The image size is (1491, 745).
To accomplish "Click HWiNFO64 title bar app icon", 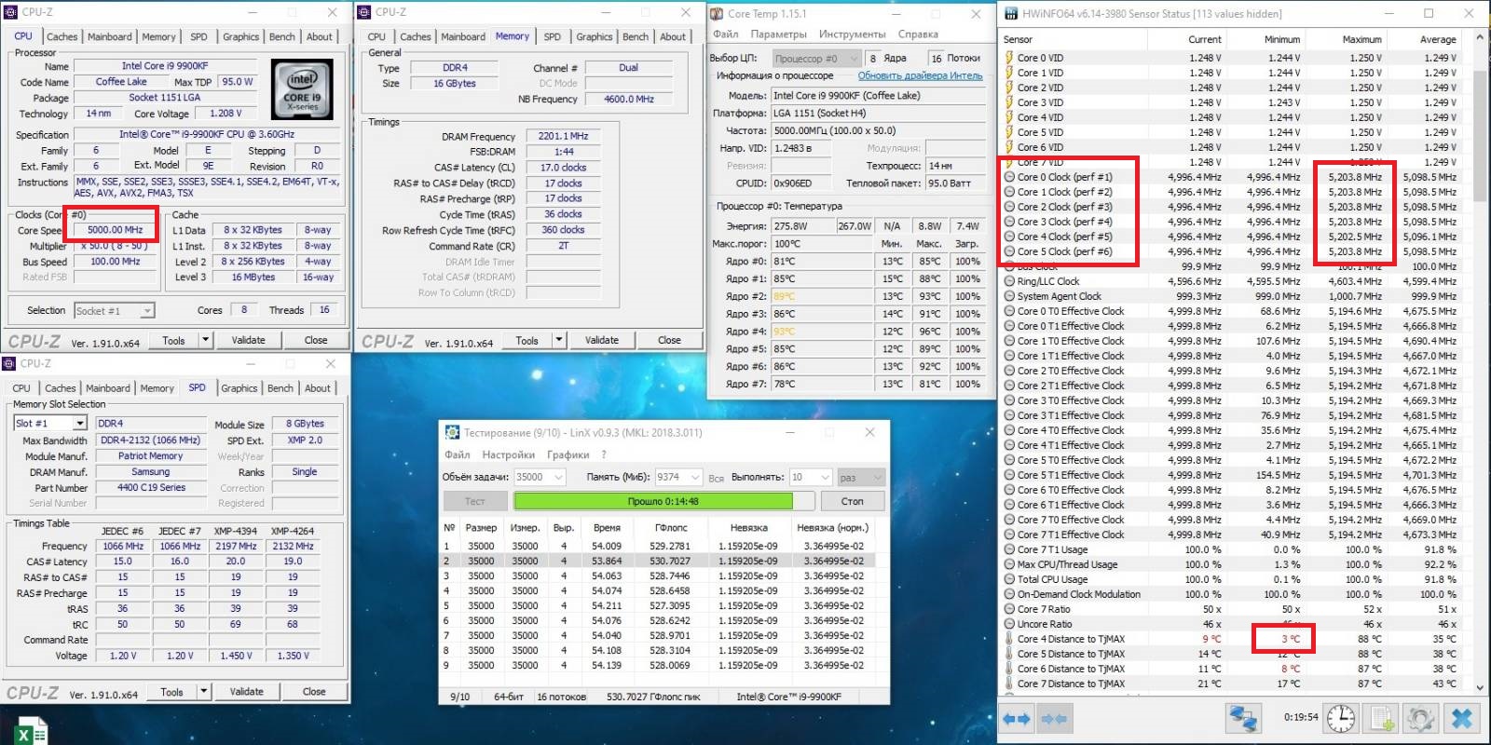I will tap(1010, 13).
